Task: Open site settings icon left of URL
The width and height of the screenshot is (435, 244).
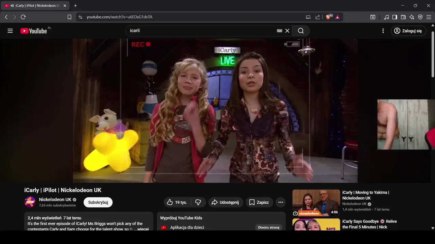Action: pos(80,17)
